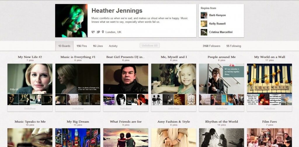Open Music Speaks to Me cover image
The height and width of the screenshot is (147, 299).
(30, 137)
